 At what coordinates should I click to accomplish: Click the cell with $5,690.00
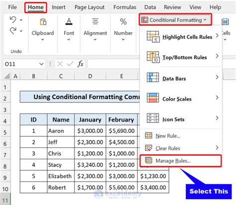(121, 131)
